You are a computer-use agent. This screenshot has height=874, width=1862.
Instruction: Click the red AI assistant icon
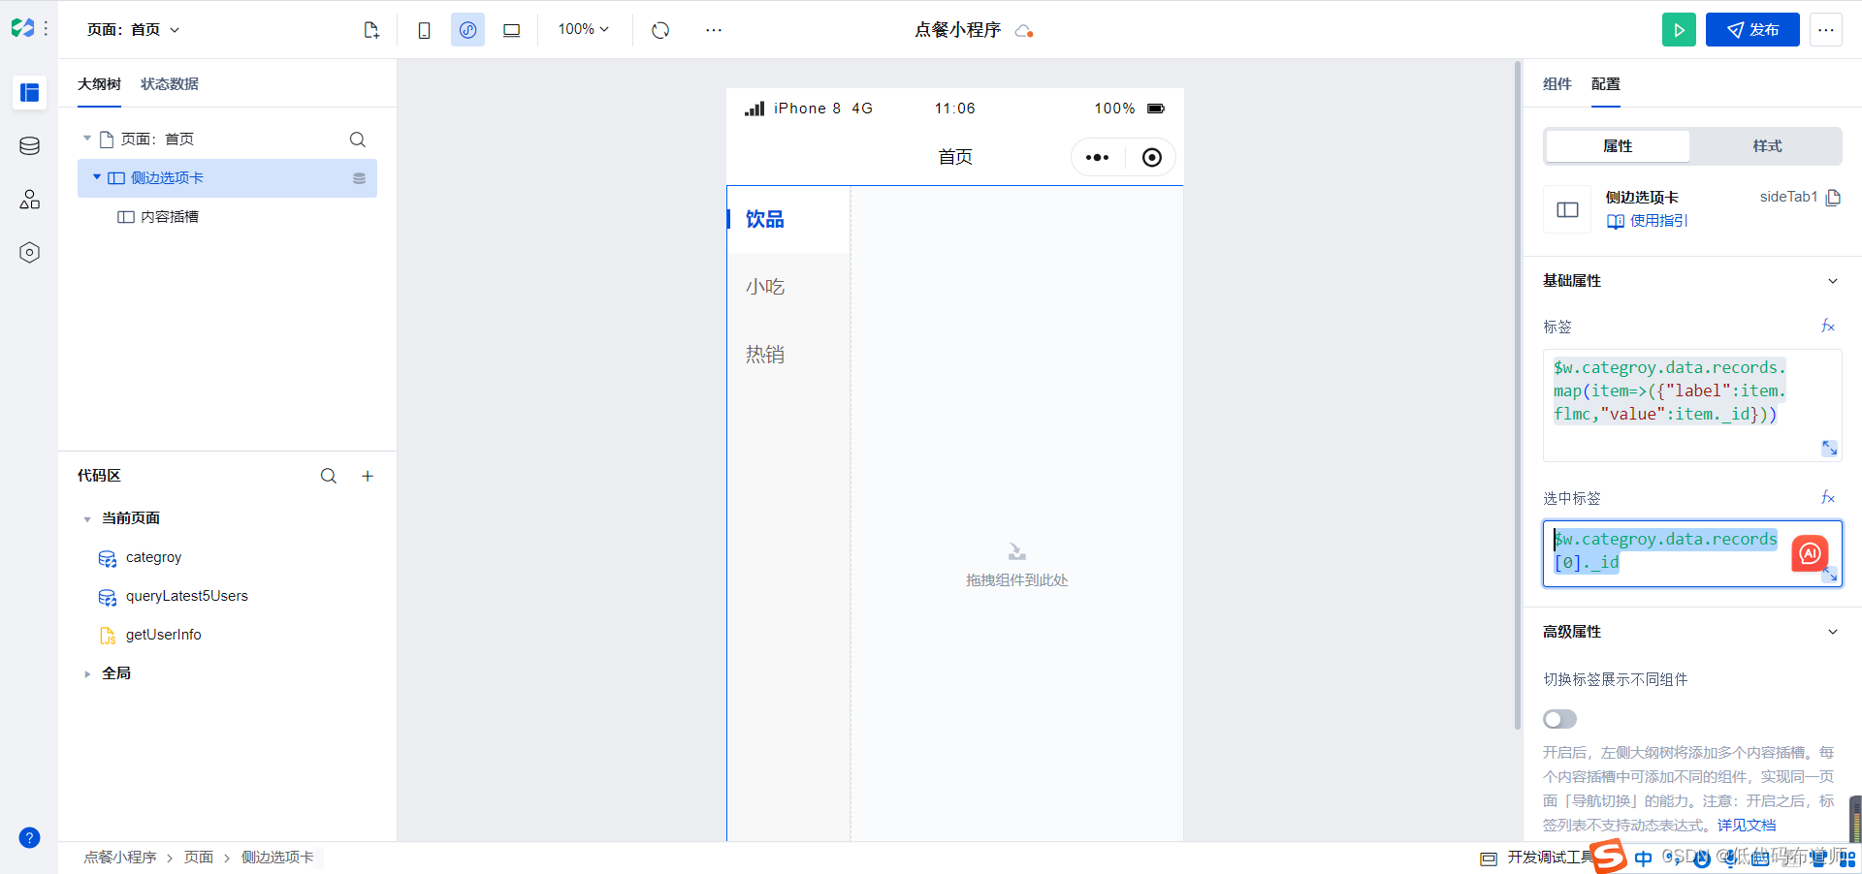pyautogui.click(x=1810, y=553)
